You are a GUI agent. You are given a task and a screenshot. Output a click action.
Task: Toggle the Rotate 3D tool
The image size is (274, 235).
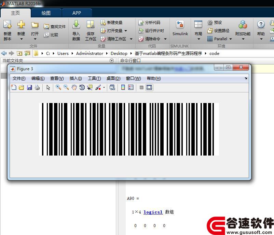point(82,87)
